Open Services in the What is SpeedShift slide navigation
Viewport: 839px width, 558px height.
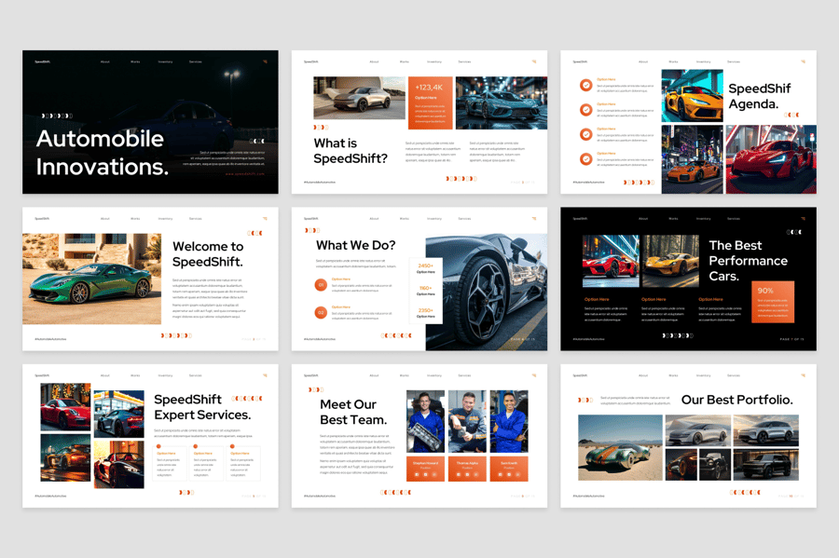tap(464, 62)
